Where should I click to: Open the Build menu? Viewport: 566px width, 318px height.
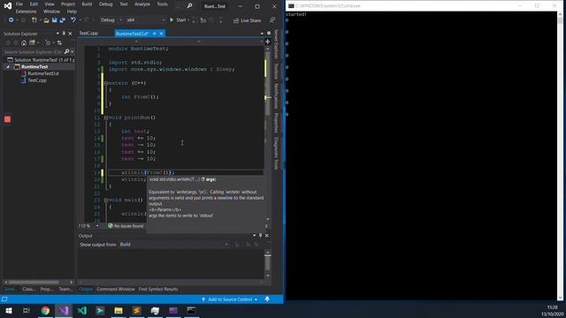[87, 4]
